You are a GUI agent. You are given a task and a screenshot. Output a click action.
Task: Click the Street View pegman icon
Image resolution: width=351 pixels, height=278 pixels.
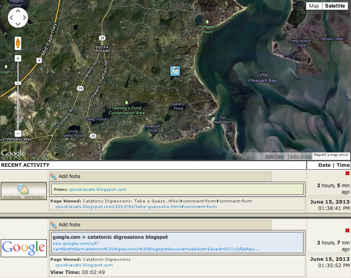tap(18, 43)
